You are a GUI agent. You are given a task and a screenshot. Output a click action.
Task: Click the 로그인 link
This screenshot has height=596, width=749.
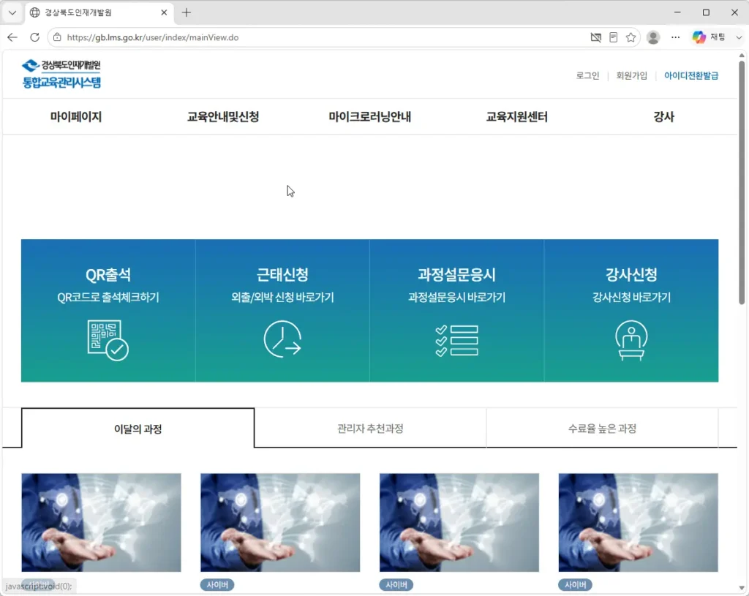(x=587, y=75)
